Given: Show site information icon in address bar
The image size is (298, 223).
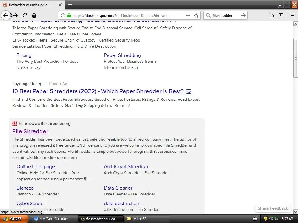Looking at the screenshot, I should click(x=63, y=15).
